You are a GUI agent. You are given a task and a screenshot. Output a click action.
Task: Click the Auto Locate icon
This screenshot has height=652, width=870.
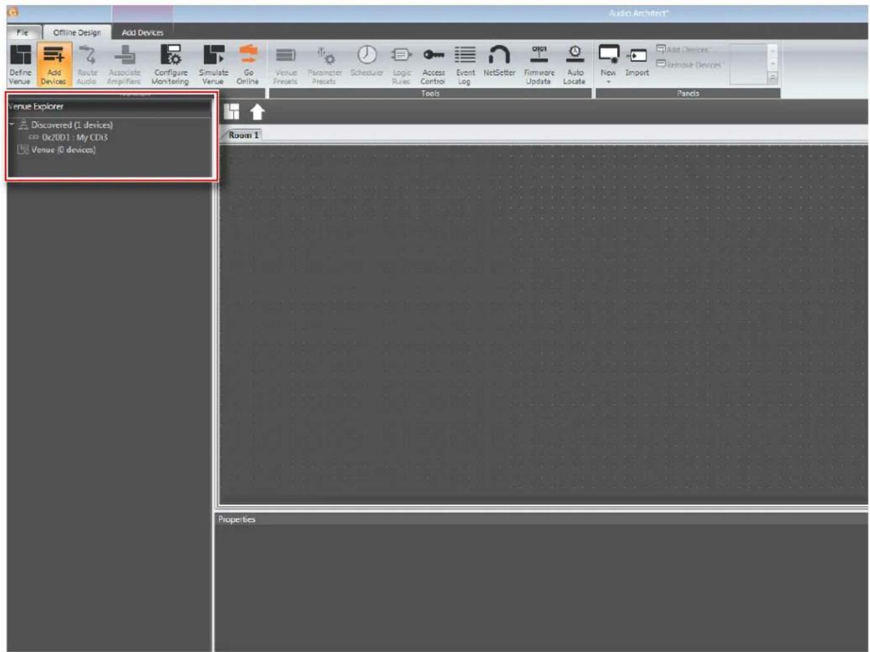pyautogui.click(x=575, y=64)
